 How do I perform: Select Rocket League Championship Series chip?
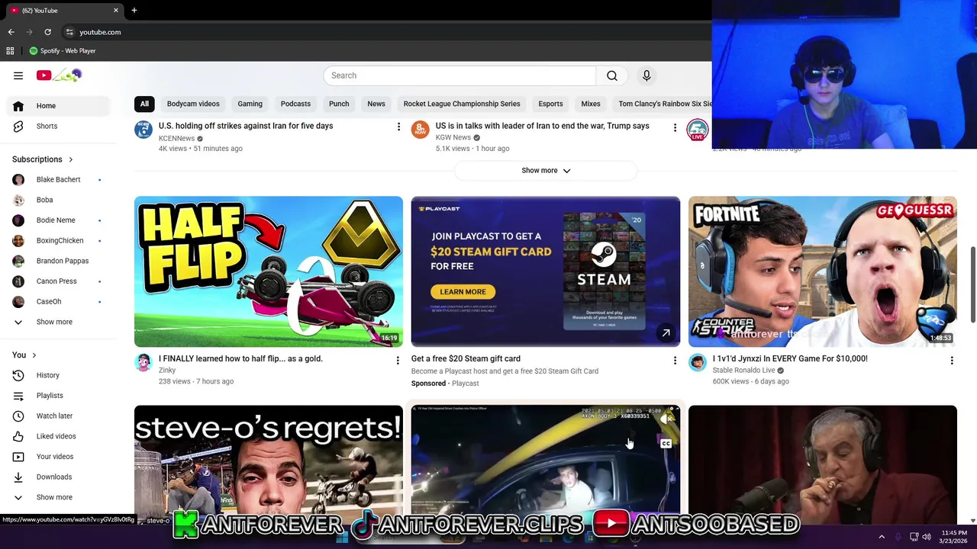pos(462,104)
